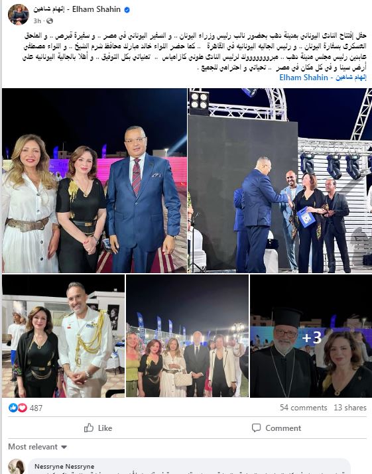Expand the Most relevant comments sorting dropdown
372x474 pixels.
38,447
